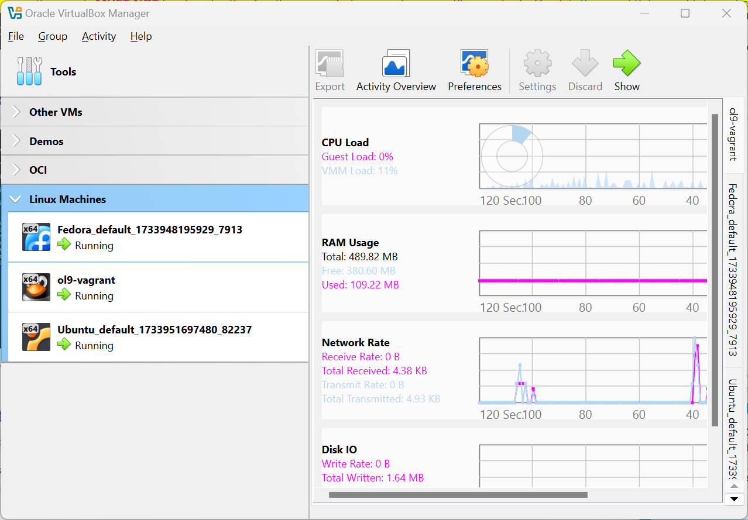Click the Export appliance toolbar icon
This screenshot has width=748, height=520.
pyautogui.click(x=330, y=63)
